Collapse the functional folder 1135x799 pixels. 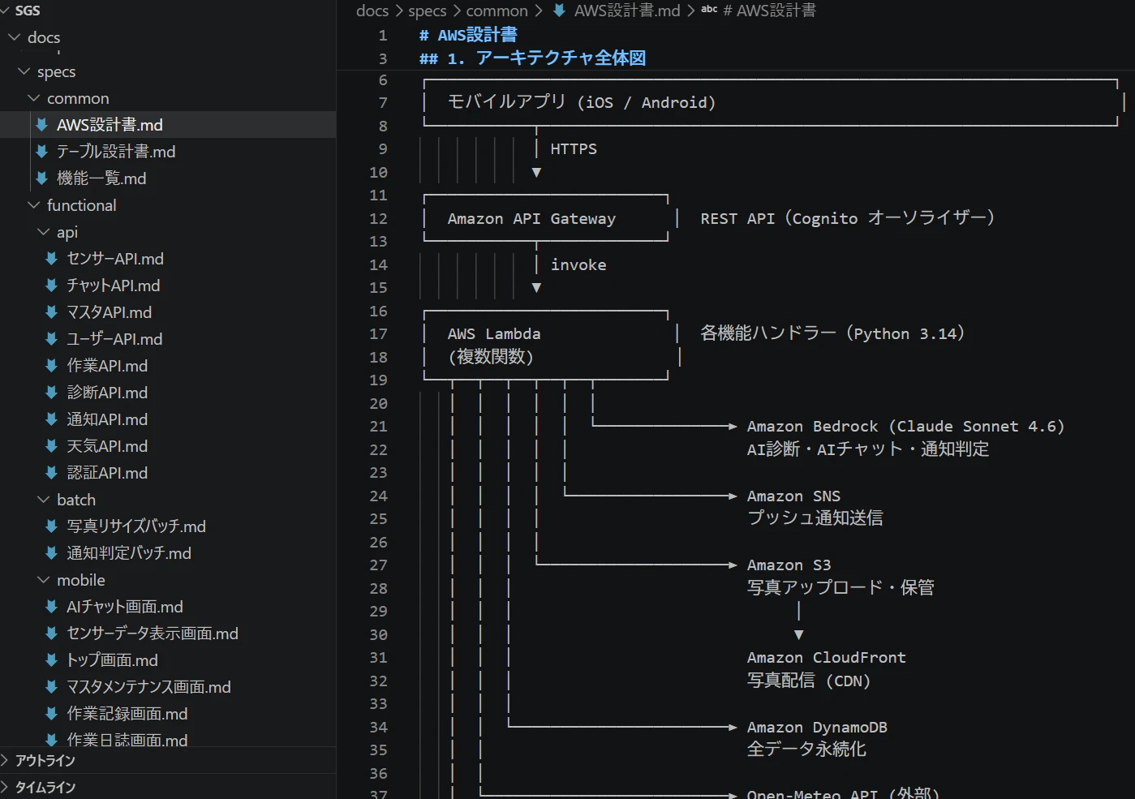click(34, 205)
